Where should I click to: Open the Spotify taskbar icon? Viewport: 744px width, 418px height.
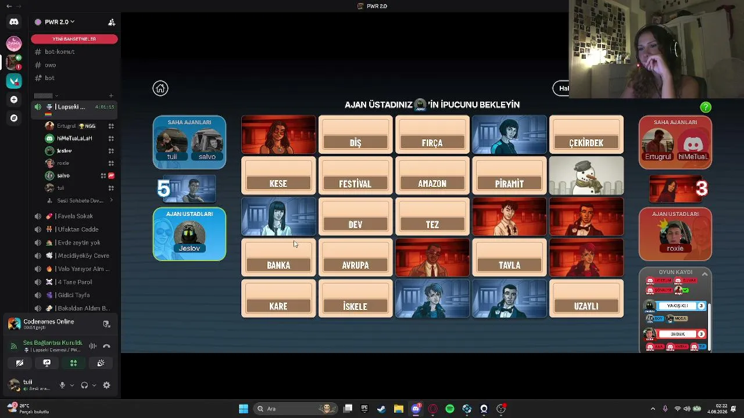pos(450,409)
